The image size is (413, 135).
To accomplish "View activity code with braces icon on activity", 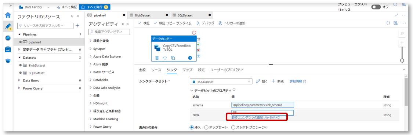I will tap(165, 58).
